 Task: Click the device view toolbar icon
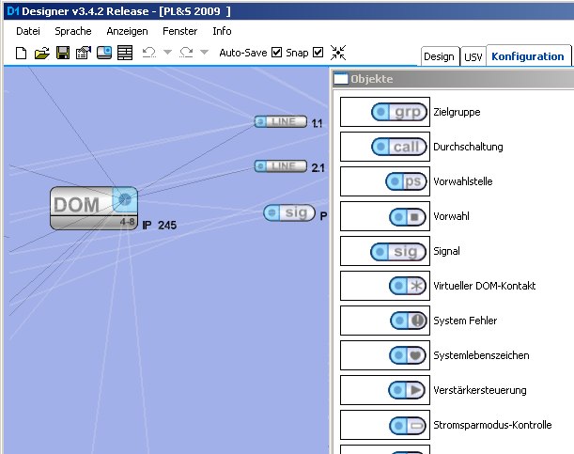tap(104, 53)
